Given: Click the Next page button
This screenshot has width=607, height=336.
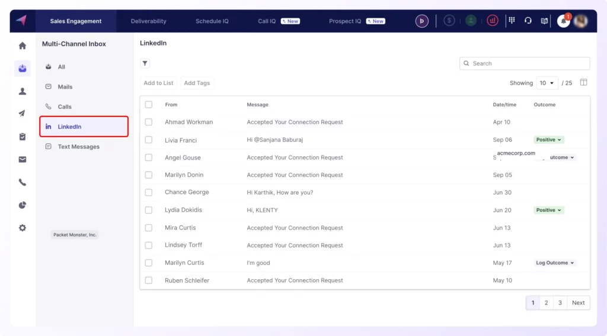Looking at the screenshot, I should [x=579, y=303].
